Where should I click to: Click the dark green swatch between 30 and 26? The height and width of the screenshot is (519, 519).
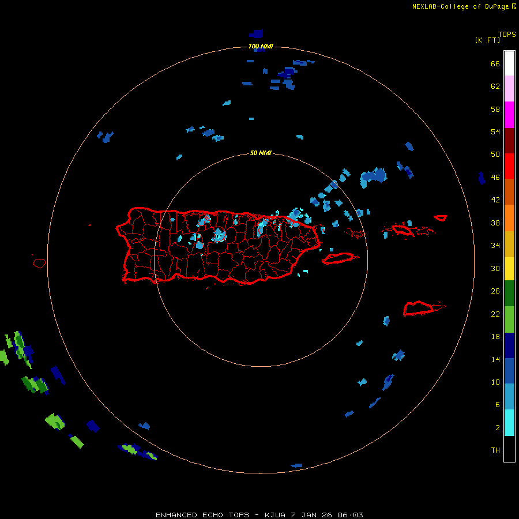tap(509, 294)
